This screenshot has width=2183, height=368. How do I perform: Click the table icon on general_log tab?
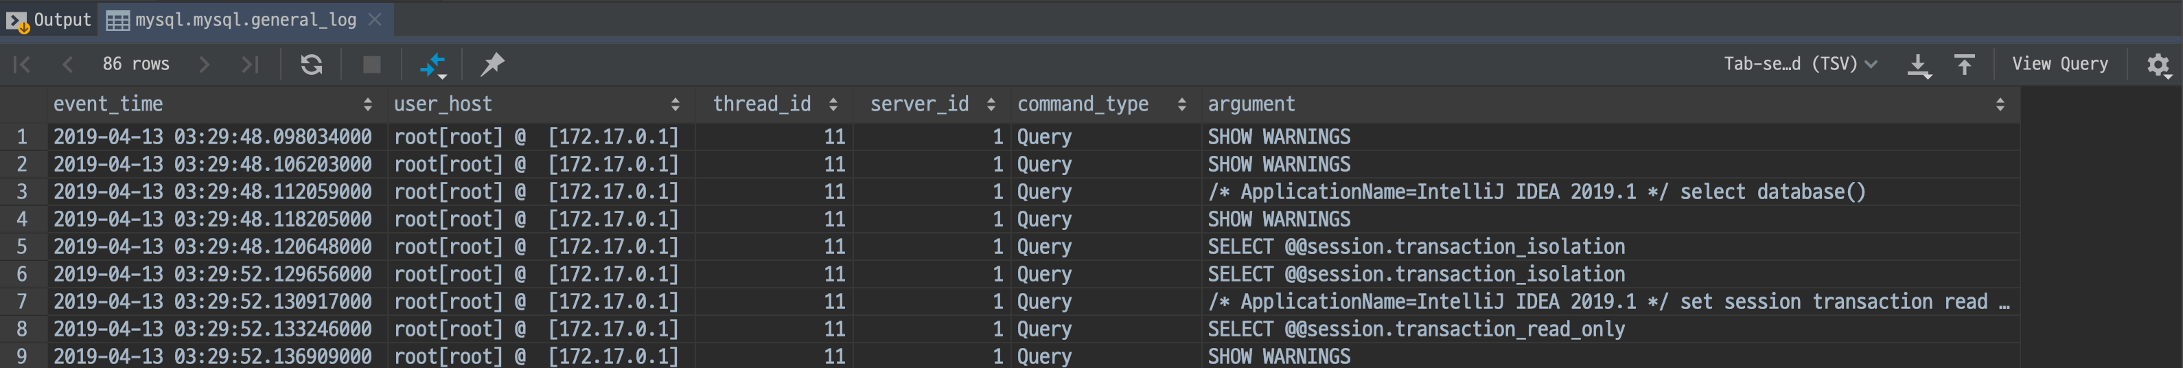pos(118,21)
